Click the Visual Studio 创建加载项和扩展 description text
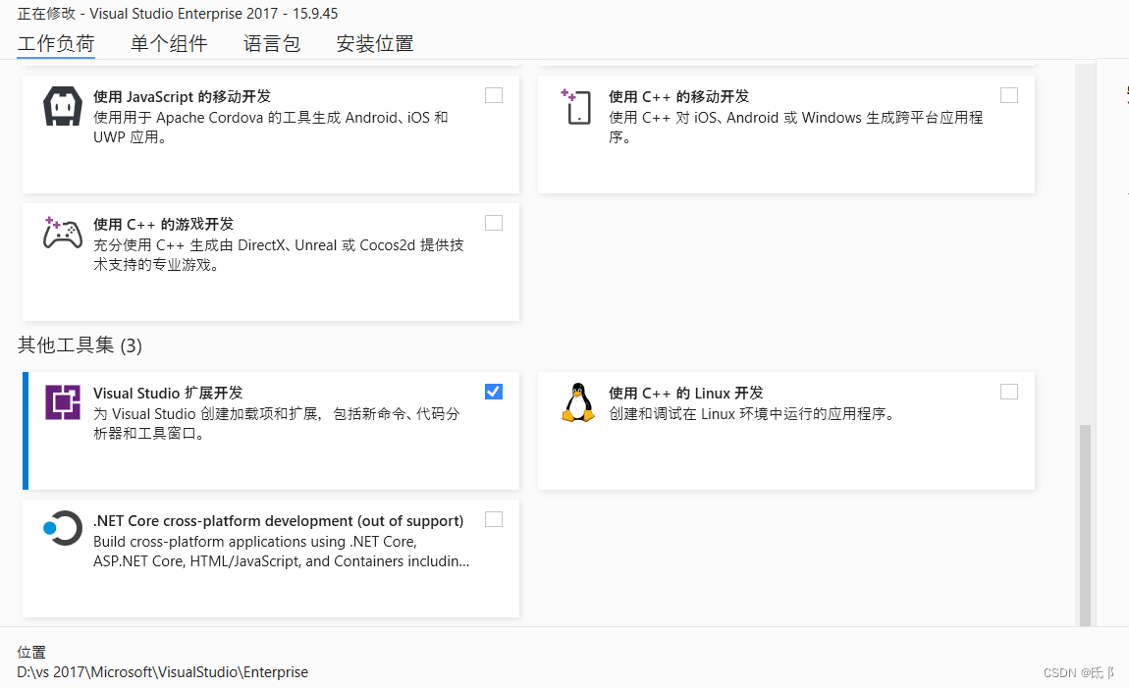The image size is (1129, 688). pos(277,423)
